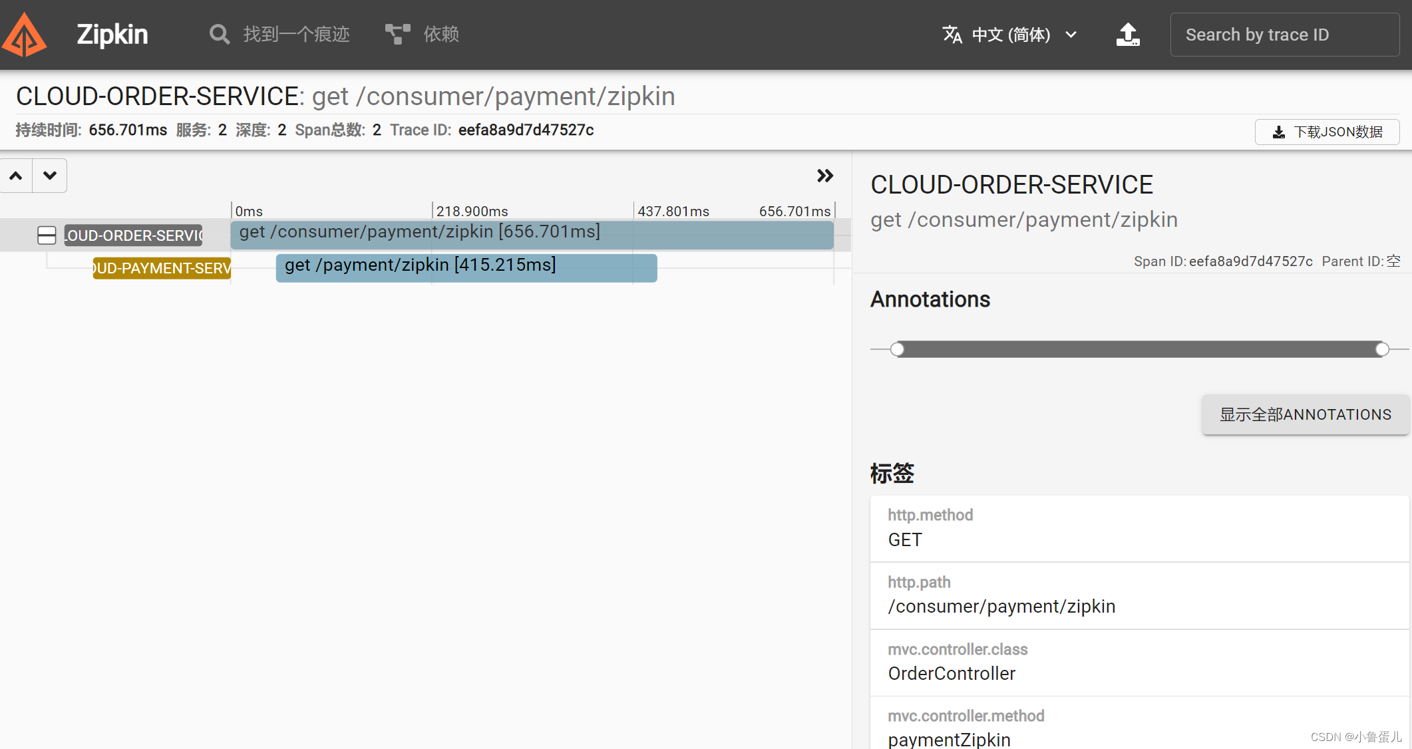Click the duration 656.701ms value
The width and height of the screenshot is (1412, 749).
click(128, 130)
